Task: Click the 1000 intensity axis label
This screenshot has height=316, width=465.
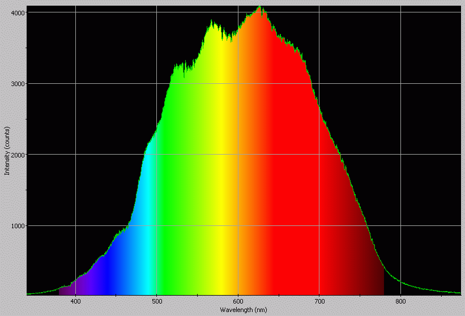Action: click(18, 226)
